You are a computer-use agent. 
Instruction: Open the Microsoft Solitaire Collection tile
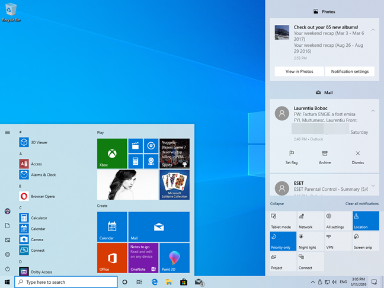tap(174, 185)
